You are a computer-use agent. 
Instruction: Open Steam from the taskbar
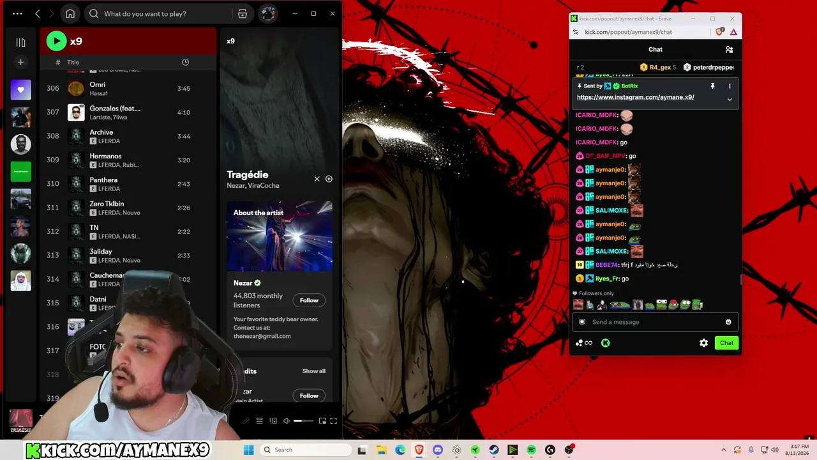(494, 450)
